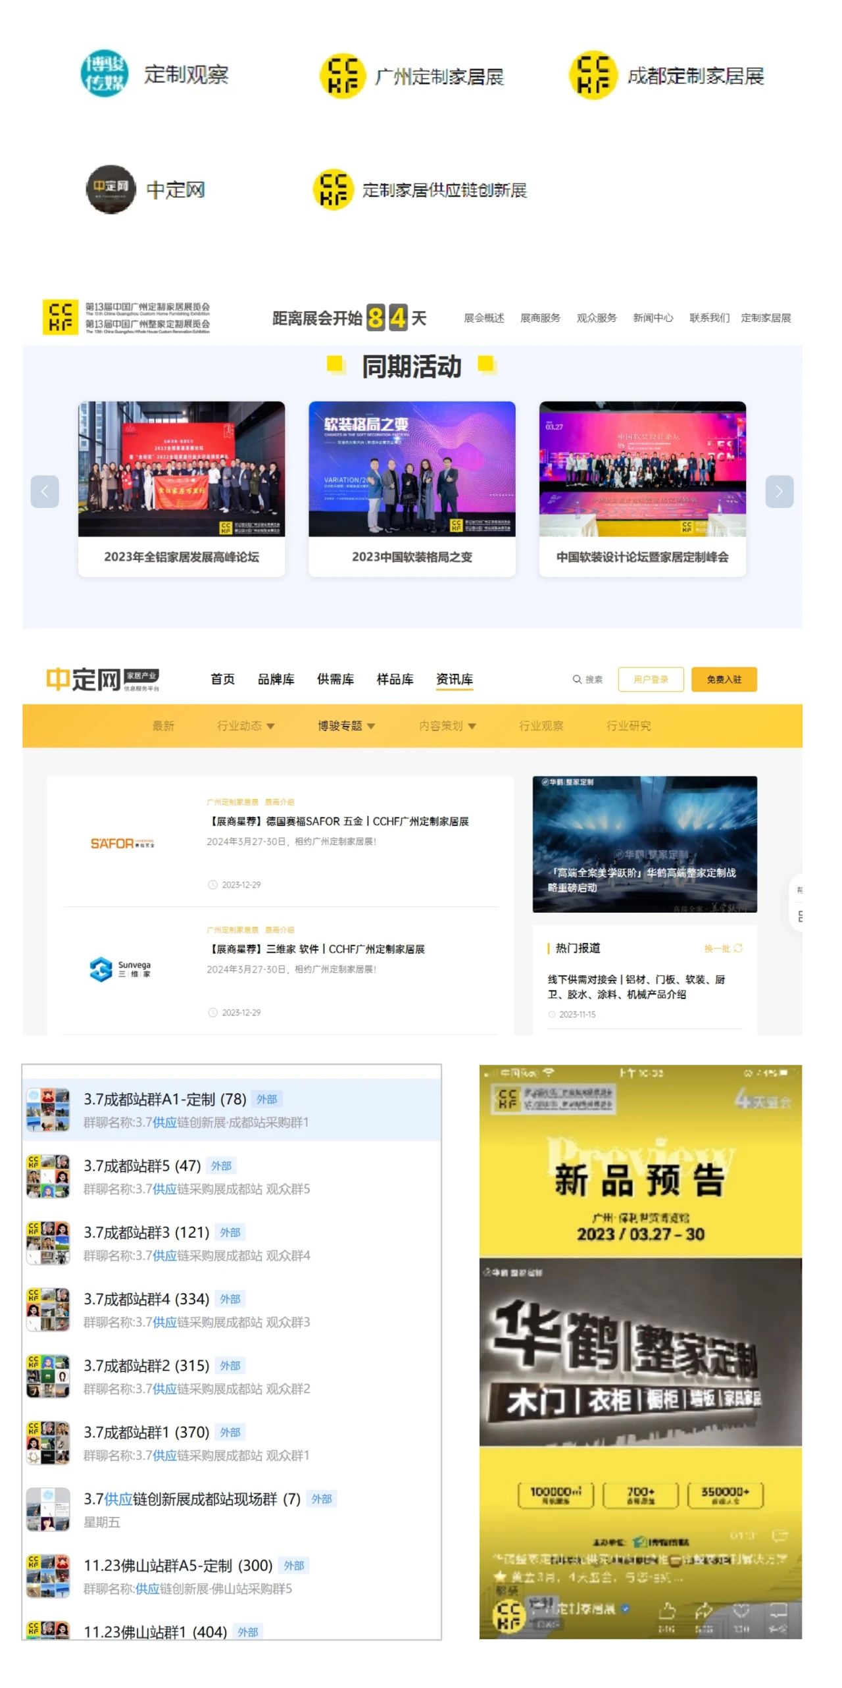Click the 免费入驻 button

[x=724, y=679]
